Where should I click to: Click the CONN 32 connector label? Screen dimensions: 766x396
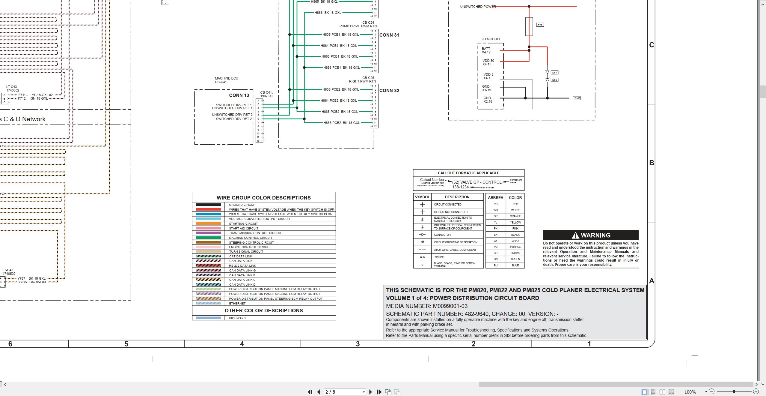click(x=389, y=91)
